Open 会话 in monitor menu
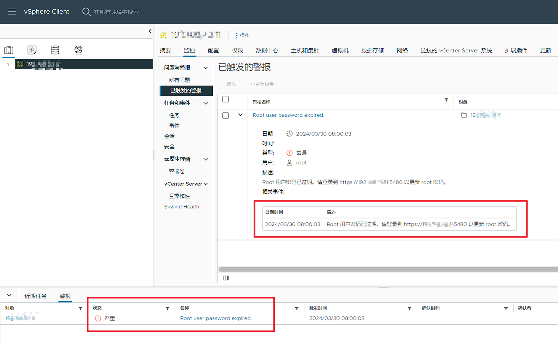The height and width of the screenshot is (346, 558). tap(169, 136)
